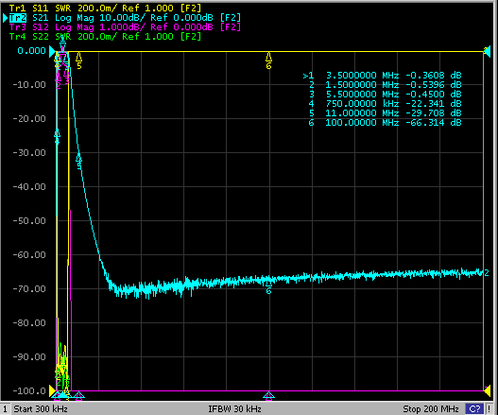This screenshot has height=415, width=498.
Task: Click cyan marker 6 on the S21 trace
Action: pyautogui.click(x=268, y=287)
